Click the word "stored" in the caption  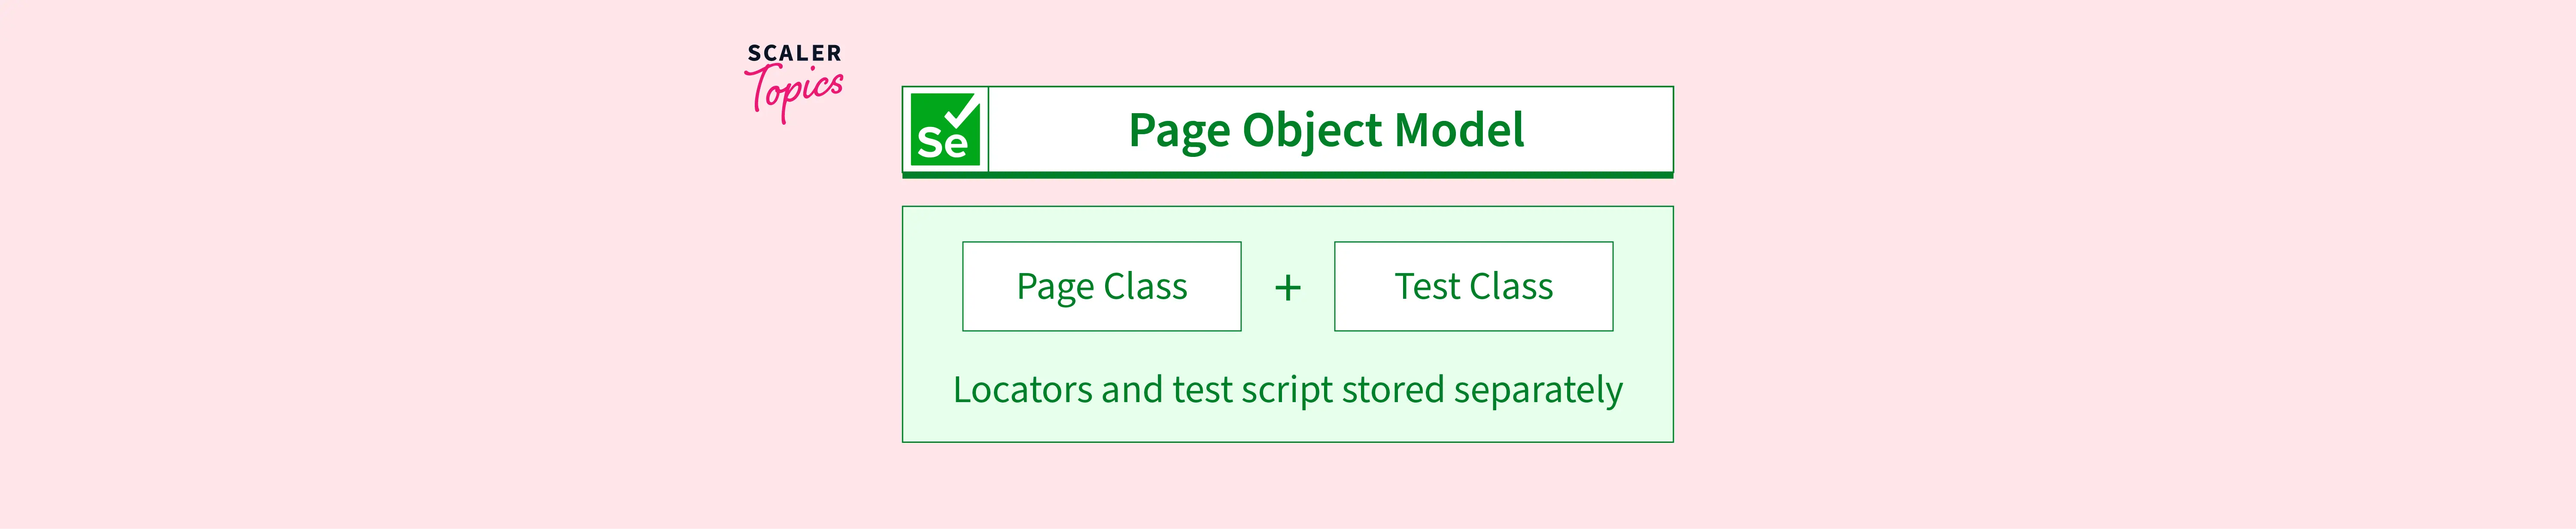click(1393, 389)
